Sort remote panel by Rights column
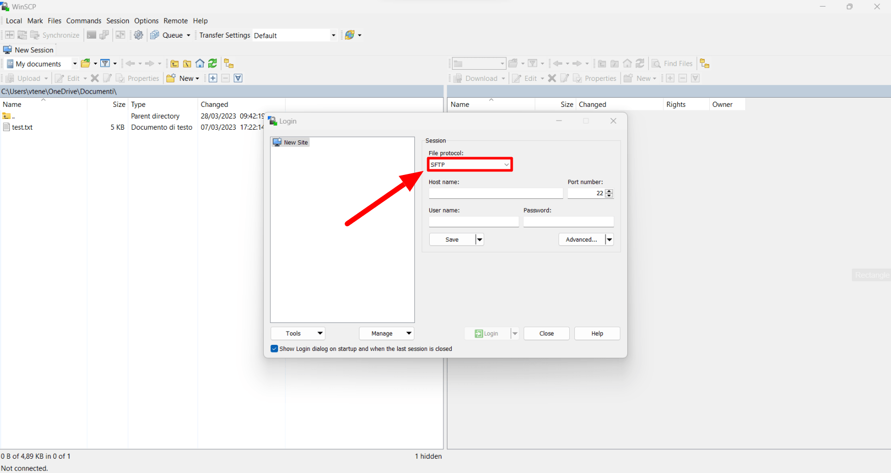 pos(686,104)
